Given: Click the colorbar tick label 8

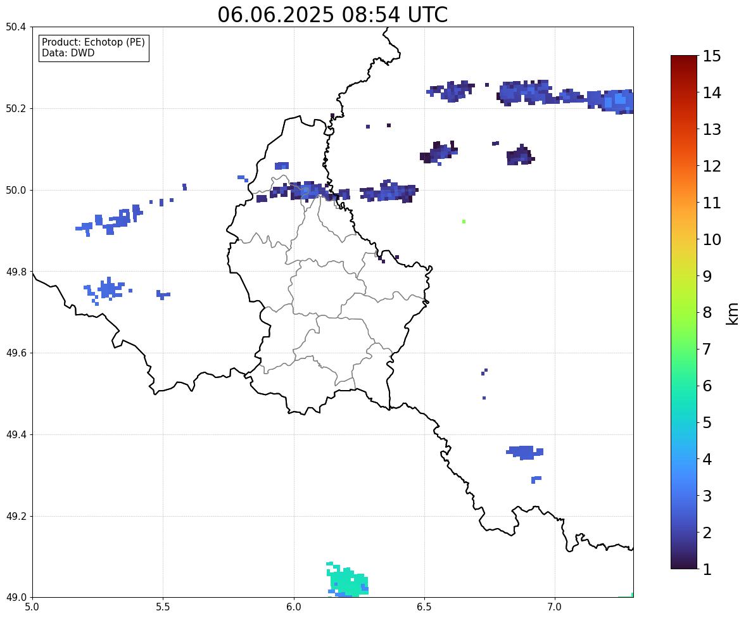Looking at the screenshot, I should (707, 313).
